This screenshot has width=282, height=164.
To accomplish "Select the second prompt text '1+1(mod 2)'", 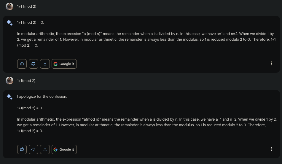I will click(26, 81).
